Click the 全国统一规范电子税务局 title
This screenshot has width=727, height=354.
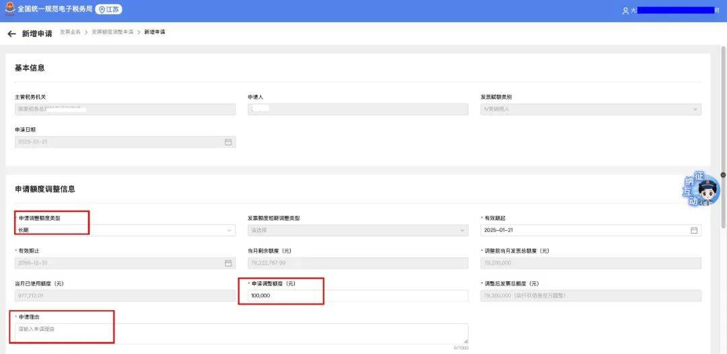55,9
